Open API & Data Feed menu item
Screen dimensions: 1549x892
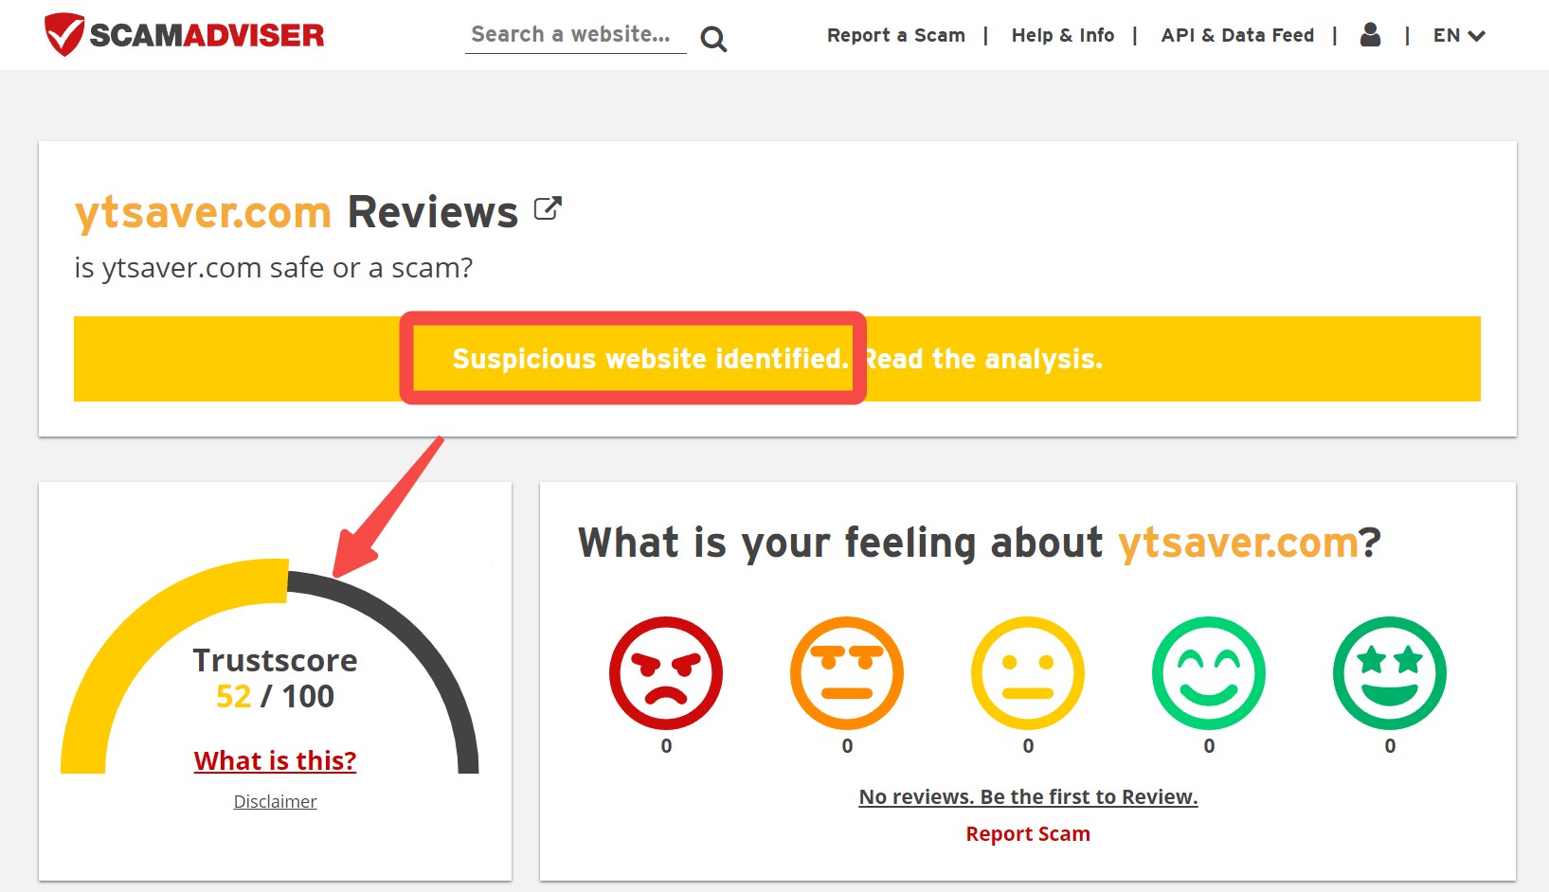click(1237, 36)
